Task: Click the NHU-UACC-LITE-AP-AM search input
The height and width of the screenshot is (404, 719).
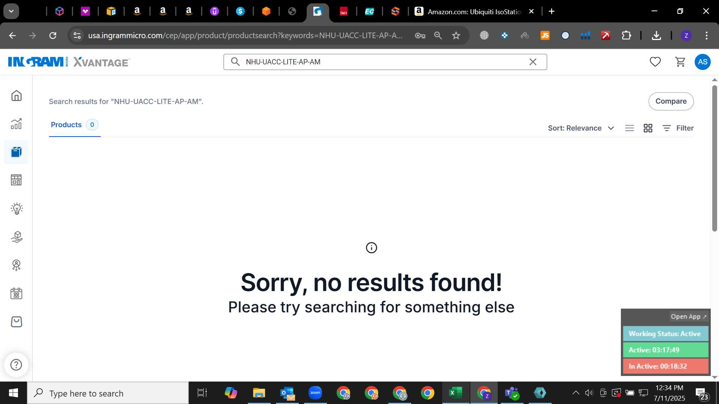Action: (x=384, y=62)
